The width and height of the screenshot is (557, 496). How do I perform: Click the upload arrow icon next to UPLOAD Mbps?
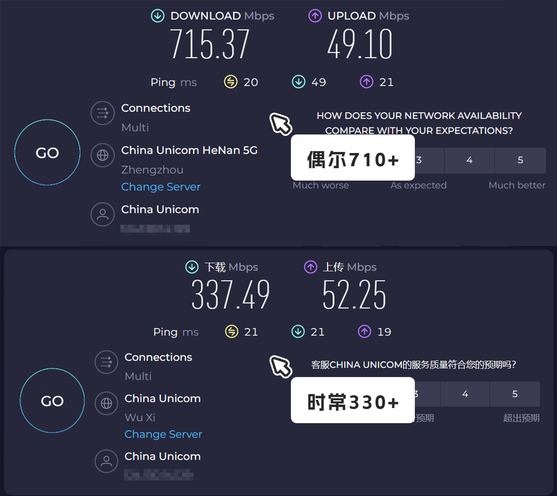(315, 15)
